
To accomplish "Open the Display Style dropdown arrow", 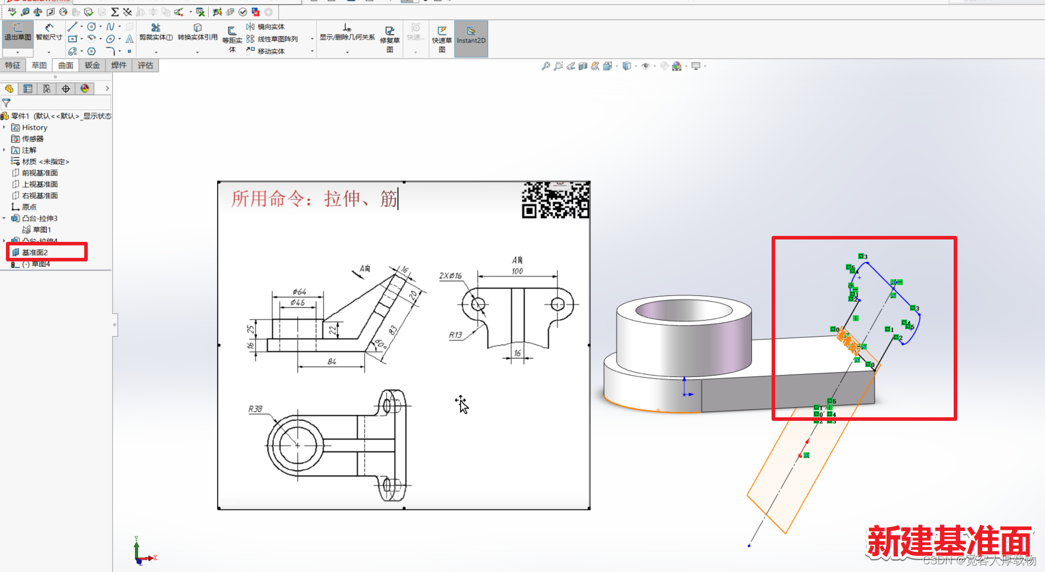I will [x=636, y=66].
